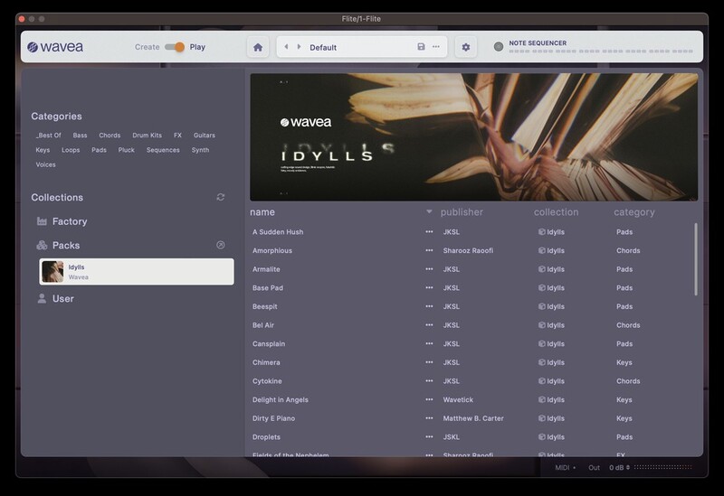The image size is (724, 496).
Task: Open options for Armalite preset
Action: click(x=429, y=269)
